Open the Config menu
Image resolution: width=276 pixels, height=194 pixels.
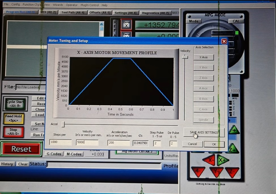tap(16, 5)
